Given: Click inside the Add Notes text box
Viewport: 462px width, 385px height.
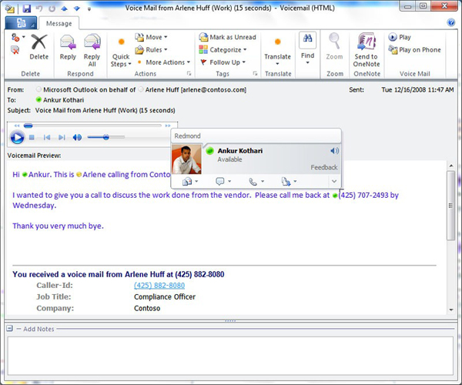Looking at the screenshot, I should 231,356.
